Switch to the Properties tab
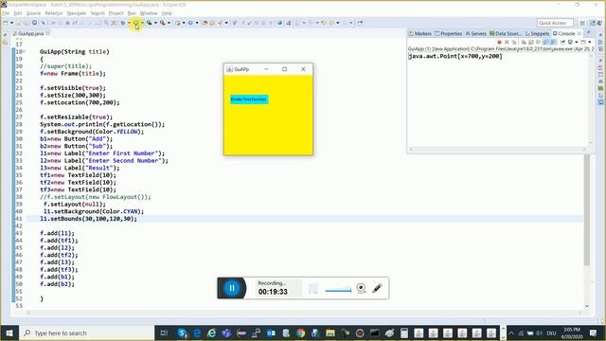Image resolution: width=606 pixels, height=341 pixels. [448, 34]
